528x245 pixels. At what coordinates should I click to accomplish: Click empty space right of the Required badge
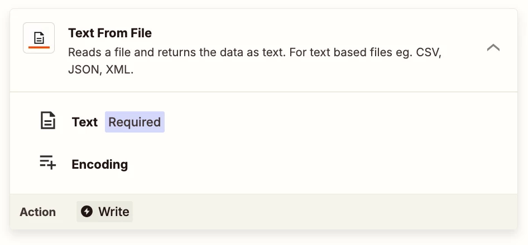(337, 122)
